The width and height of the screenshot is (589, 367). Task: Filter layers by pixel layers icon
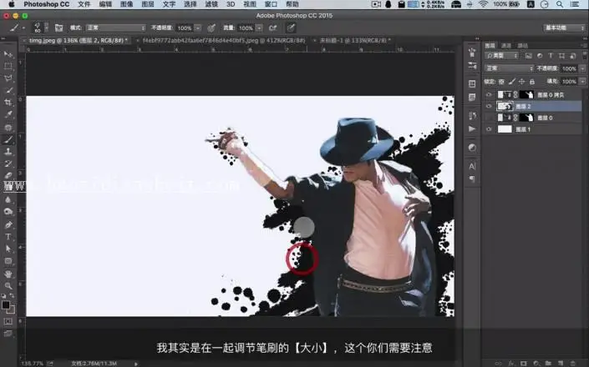coord(529,56)
